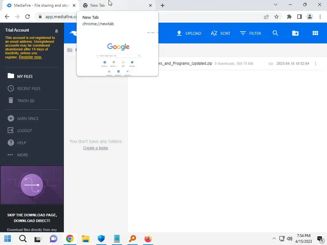The image size is (327, 245).
Task: Open Chrome extensions puzzle icon
Action: point(289,17)
